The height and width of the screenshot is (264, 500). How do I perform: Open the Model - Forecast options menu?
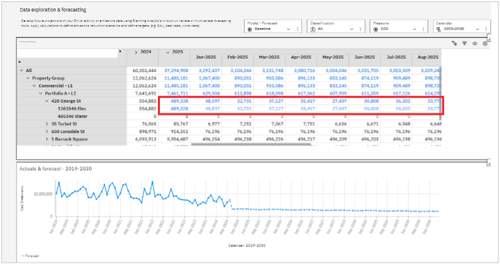pyautogui.click(x=298, y=29)
